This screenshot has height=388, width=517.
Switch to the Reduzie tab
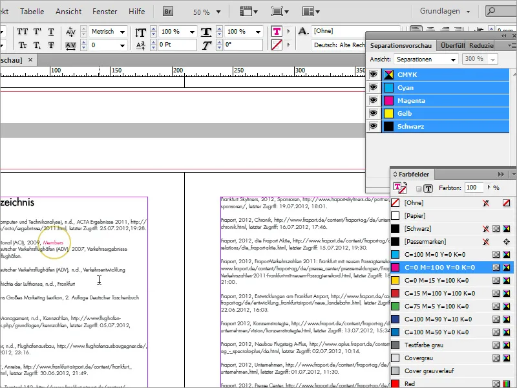(481, 45)
